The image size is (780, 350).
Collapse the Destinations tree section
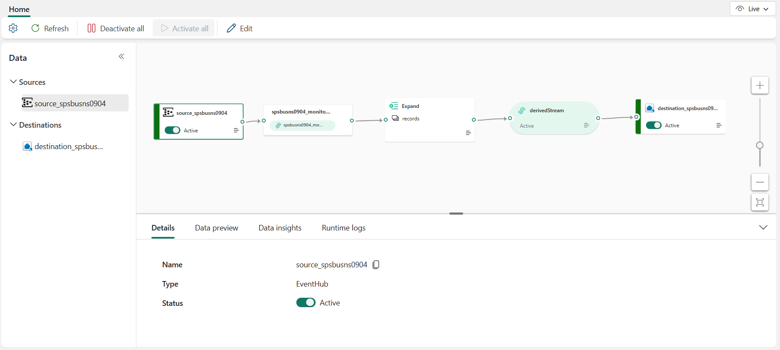[13, 125]
